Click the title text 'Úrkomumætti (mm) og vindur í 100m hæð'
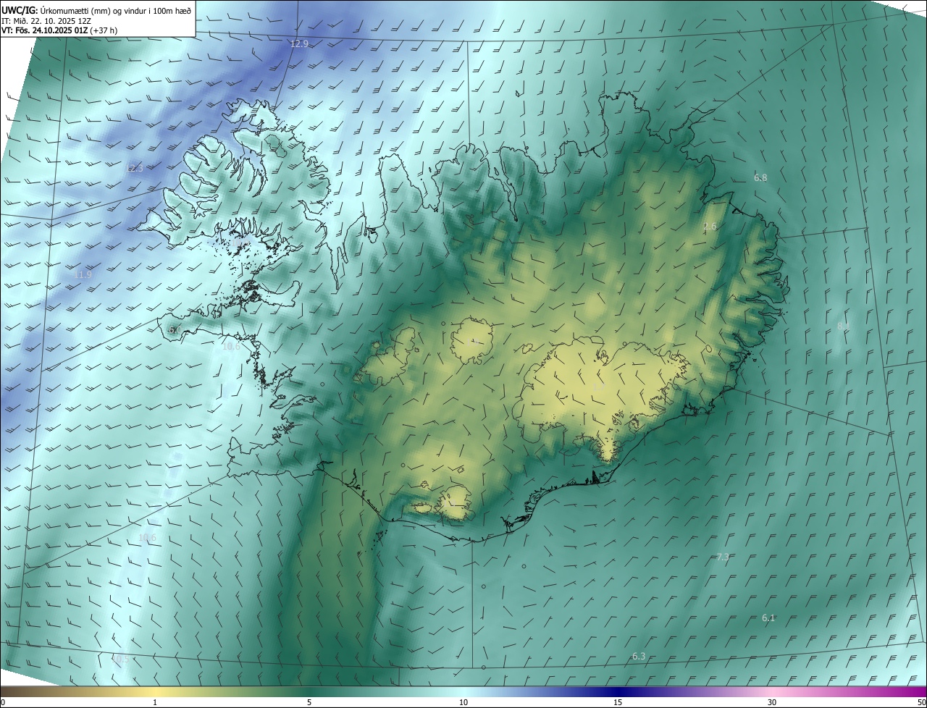 (x=114, y=10)
